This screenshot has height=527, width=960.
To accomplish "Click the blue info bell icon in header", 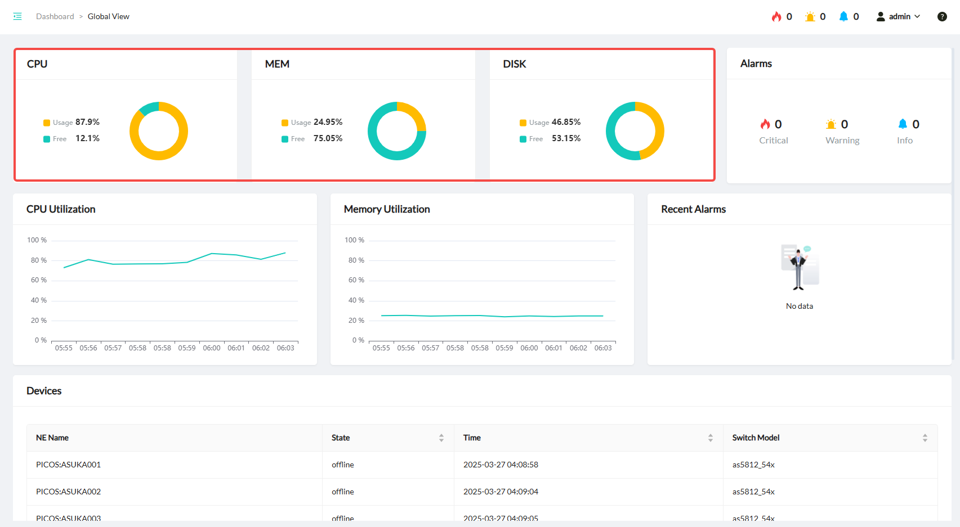I will click(x=843, y=16).
